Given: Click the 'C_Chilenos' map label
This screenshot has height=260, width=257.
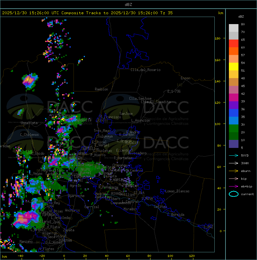Looking at the screenshot, I should [29, 135].
